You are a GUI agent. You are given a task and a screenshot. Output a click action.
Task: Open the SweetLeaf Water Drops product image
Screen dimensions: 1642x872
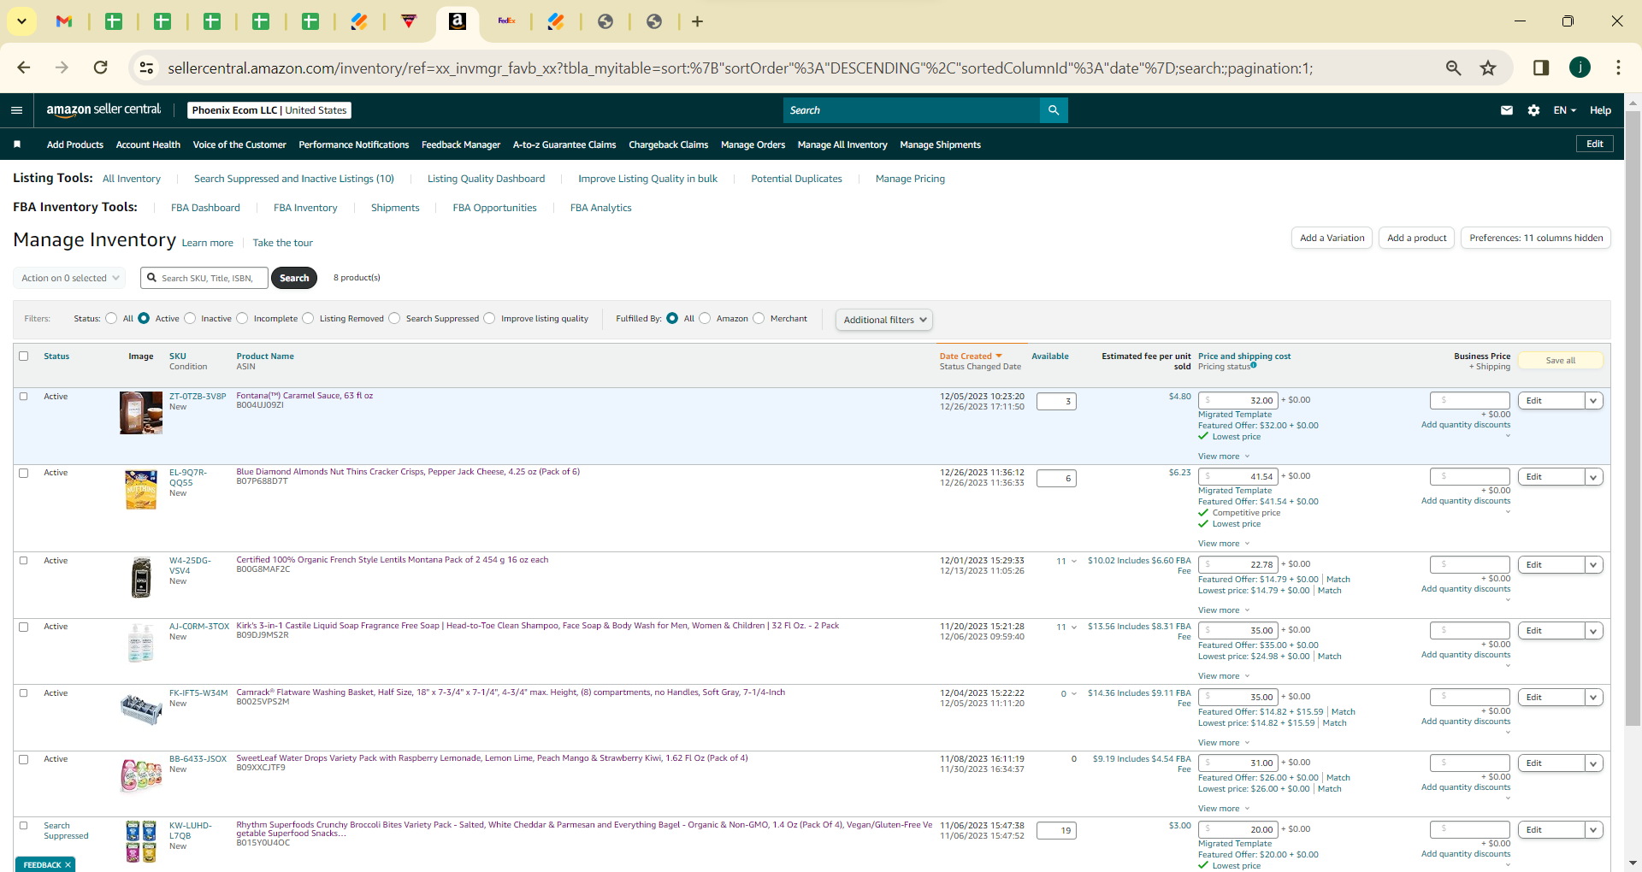[x=141, y=775]
